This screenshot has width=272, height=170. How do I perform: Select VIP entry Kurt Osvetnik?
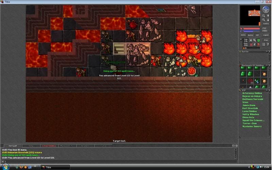click(x=250, y=108)
